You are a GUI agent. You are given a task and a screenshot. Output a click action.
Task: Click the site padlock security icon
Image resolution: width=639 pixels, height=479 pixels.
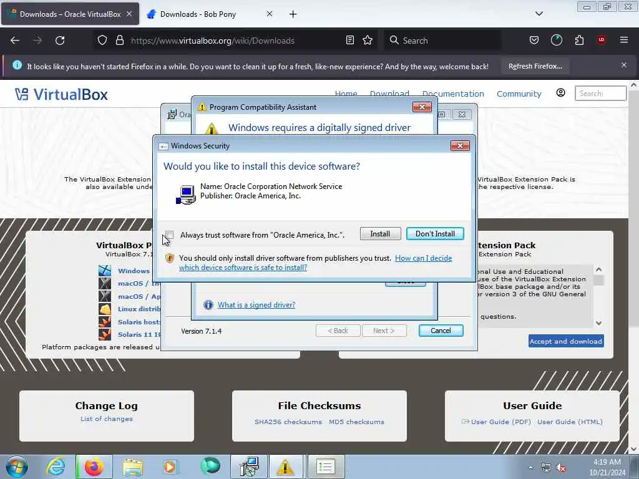(119, 41)
